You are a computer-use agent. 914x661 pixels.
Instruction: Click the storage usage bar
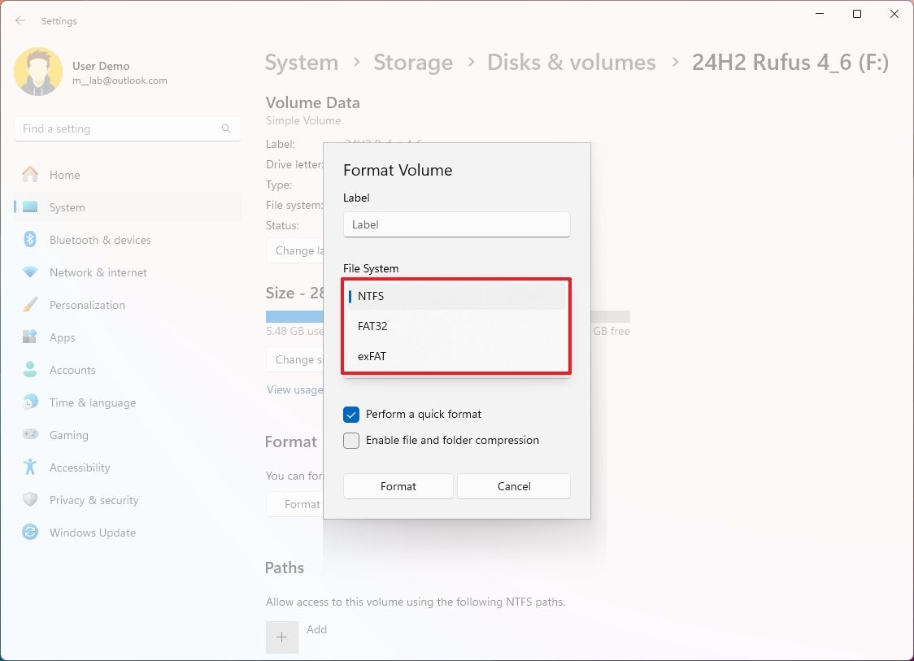tap(293, 314)
